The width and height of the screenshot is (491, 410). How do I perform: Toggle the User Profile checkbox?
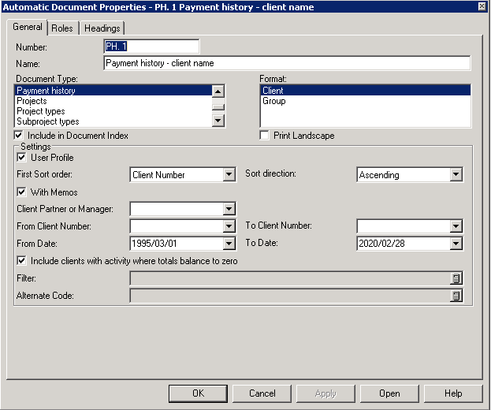tap(21, 158)
